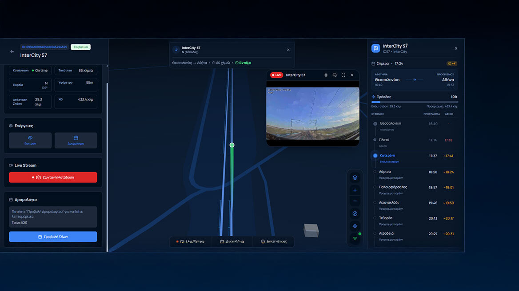Viewport: 519px width, 291px height.
Task: Toggle Live Stream in bottom map toolbar
Action: [190, 241]
